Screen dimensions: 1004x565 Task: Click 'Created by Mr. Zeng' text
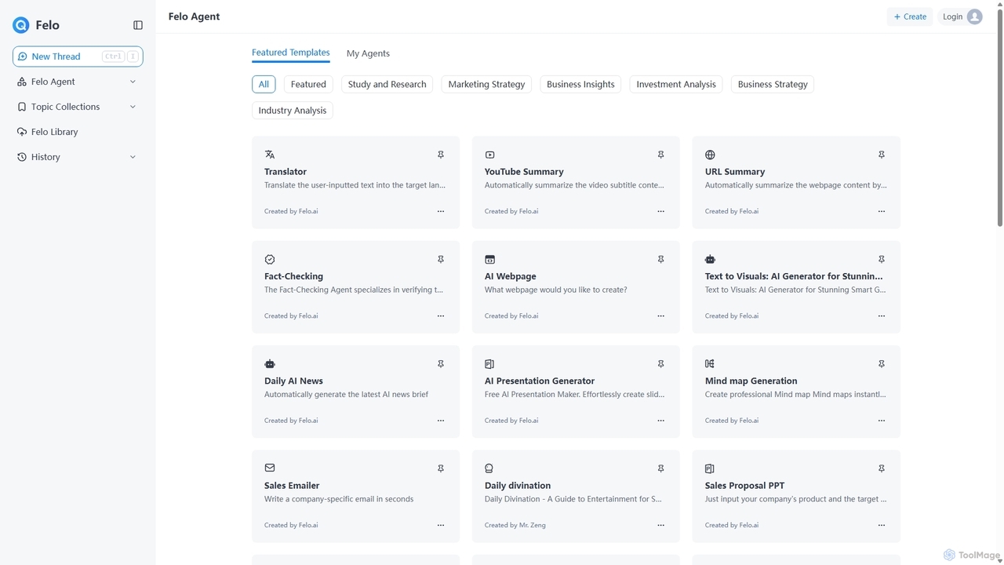click(515, 525)
